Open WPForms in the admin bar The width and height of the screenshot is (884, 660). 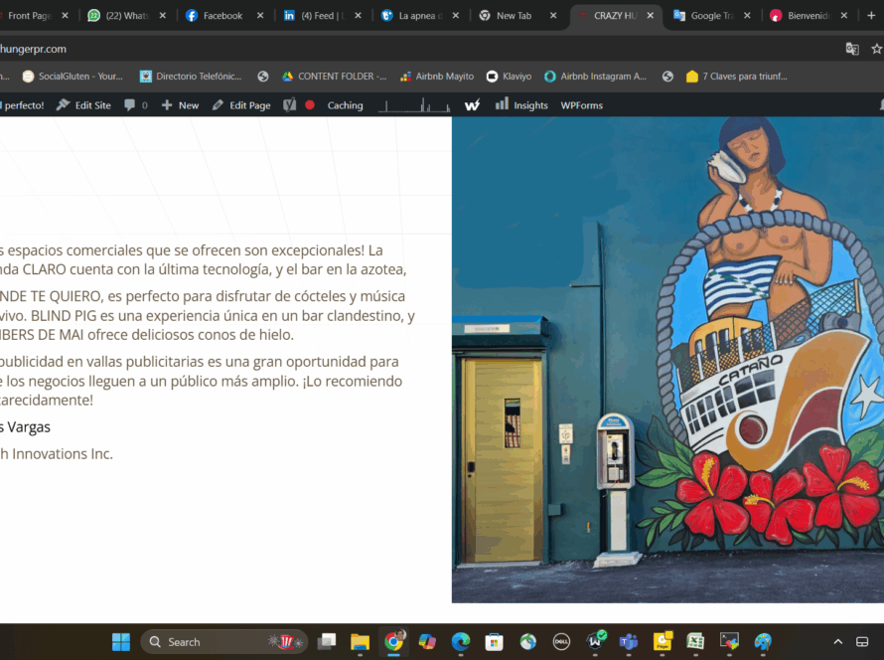(x=581, y=105)
